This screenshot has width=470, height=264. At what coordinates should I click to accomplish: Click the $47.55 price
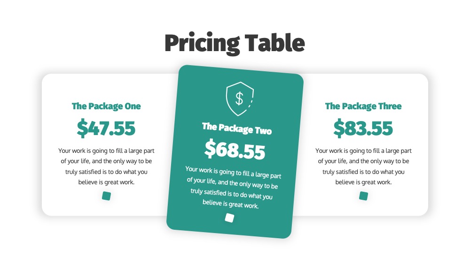click(106, 128)
